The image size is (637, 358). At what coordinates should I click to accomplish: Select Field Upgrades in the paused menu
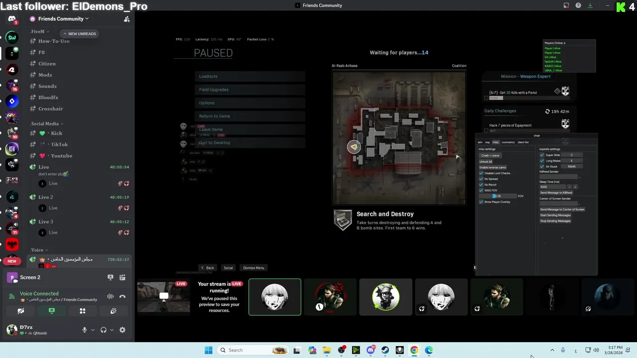250,89
